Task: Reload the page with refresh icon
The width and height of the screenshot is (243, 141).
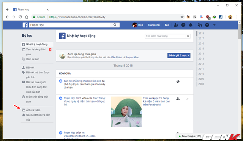Action: (x=20, y=17)
